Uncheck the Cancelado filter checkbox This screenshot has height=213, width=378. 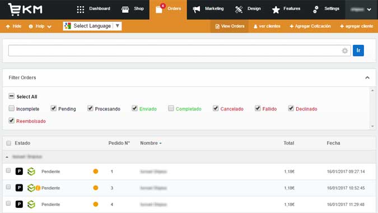[x=216, y=108]
